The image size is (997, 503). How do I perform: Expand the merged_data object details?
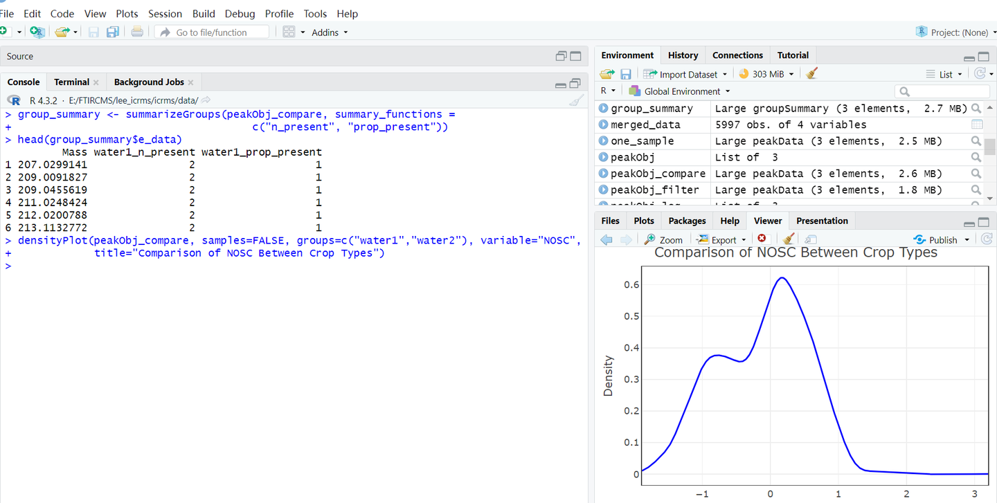(603, 125)
